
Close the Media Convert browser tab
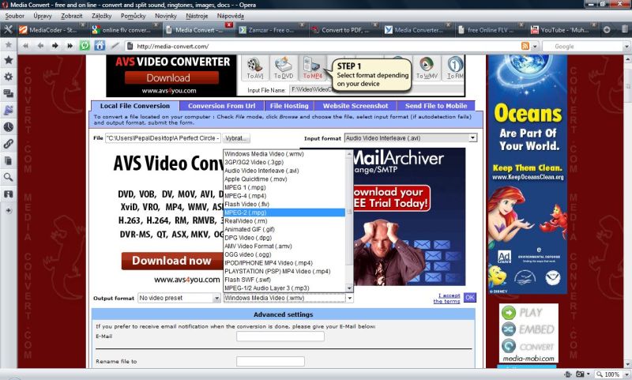coord(229,25)
